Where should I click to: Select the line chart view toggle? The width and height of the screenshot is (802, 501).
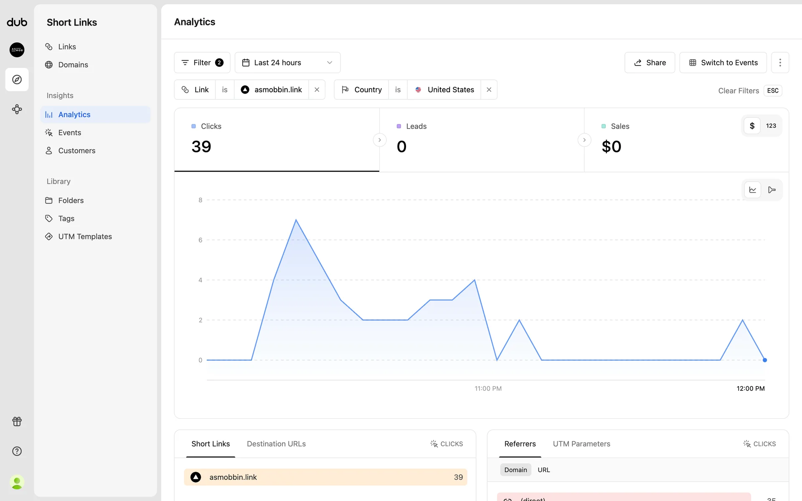tap(752, 190)
